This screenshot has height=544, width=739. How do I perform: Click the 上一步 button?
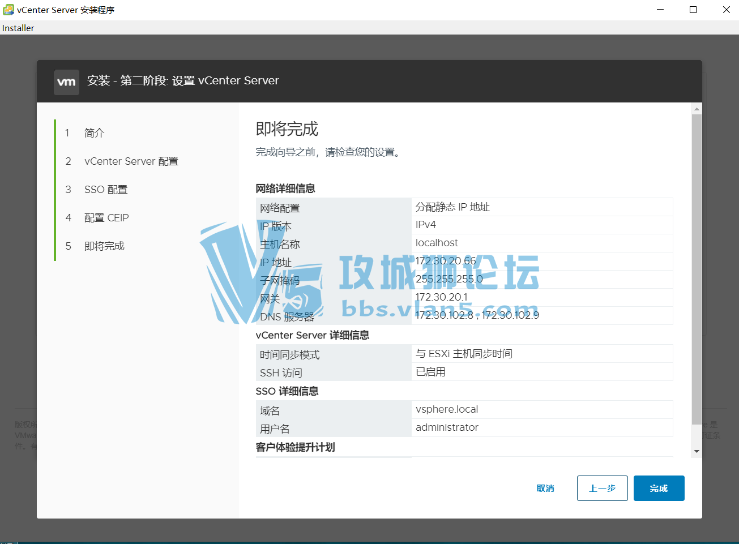pos(602,488)
